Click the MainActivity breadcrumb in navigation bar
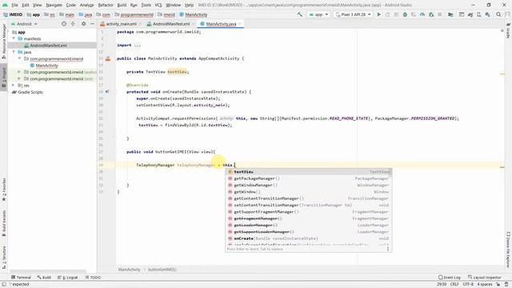Screen dimensions: 512x288 194,14
